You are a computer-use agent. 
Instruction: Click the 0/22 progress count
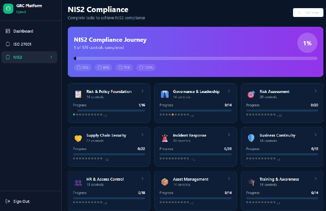point(141,149)
